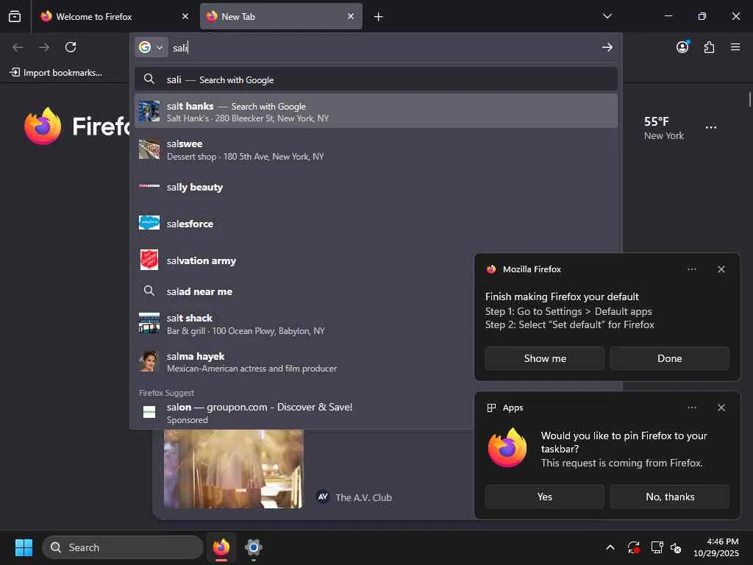
Task: Open options menu of Apps notification
Action: click(691, 408)
